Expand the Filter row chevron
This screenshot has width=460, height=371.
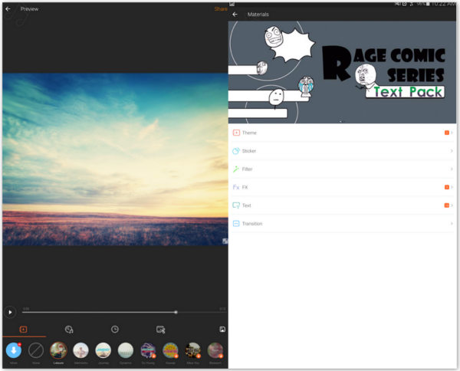tap(452, 169)
